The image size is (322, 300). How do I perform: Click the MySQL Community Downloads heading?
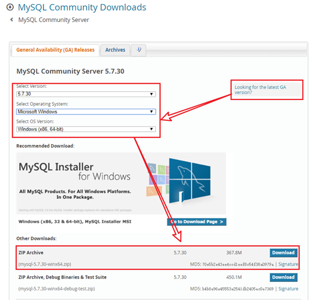(x=82, y=8)
